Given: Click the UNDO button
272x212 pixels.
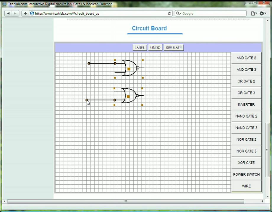Looking at the screenshot, I should tap(155, 47).
